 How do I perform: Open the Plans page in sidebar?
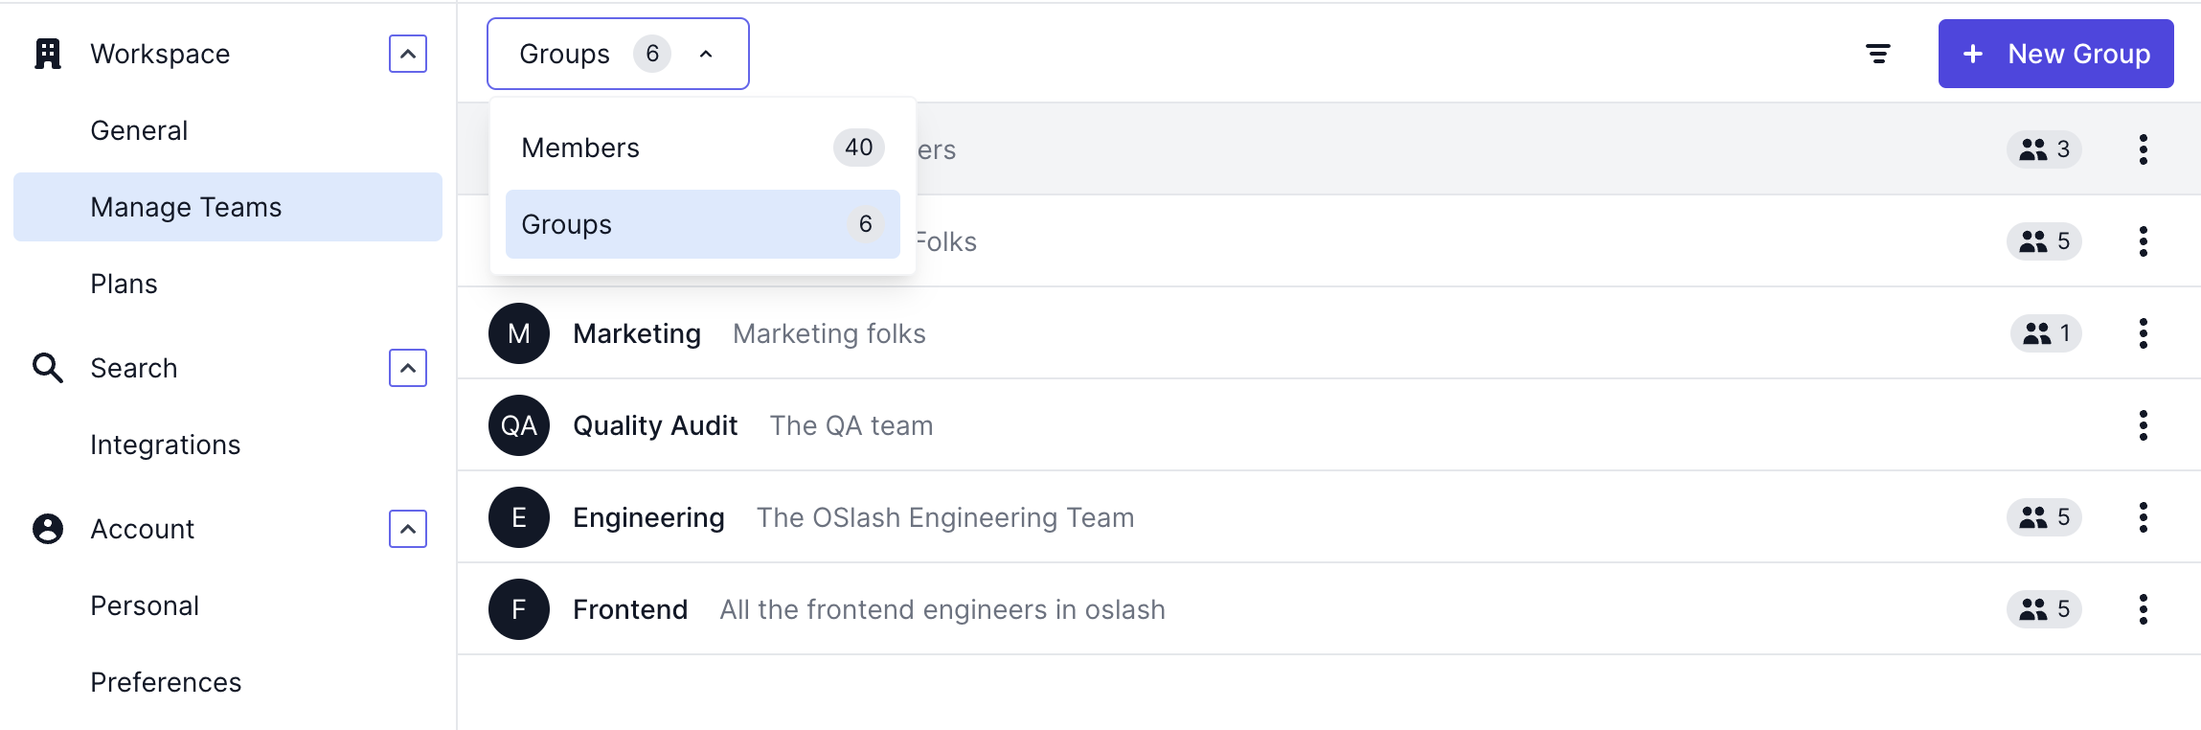[x=124, y=284]
